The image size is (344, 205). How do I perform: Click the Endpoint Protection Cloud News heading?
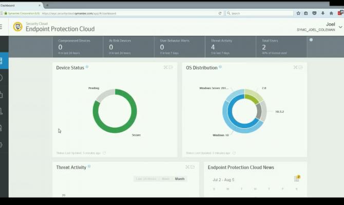click(241, 167)
